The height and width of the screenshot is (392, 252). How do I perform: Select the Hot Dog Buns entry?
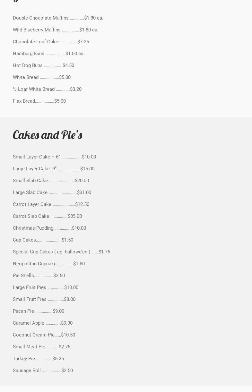43,65
